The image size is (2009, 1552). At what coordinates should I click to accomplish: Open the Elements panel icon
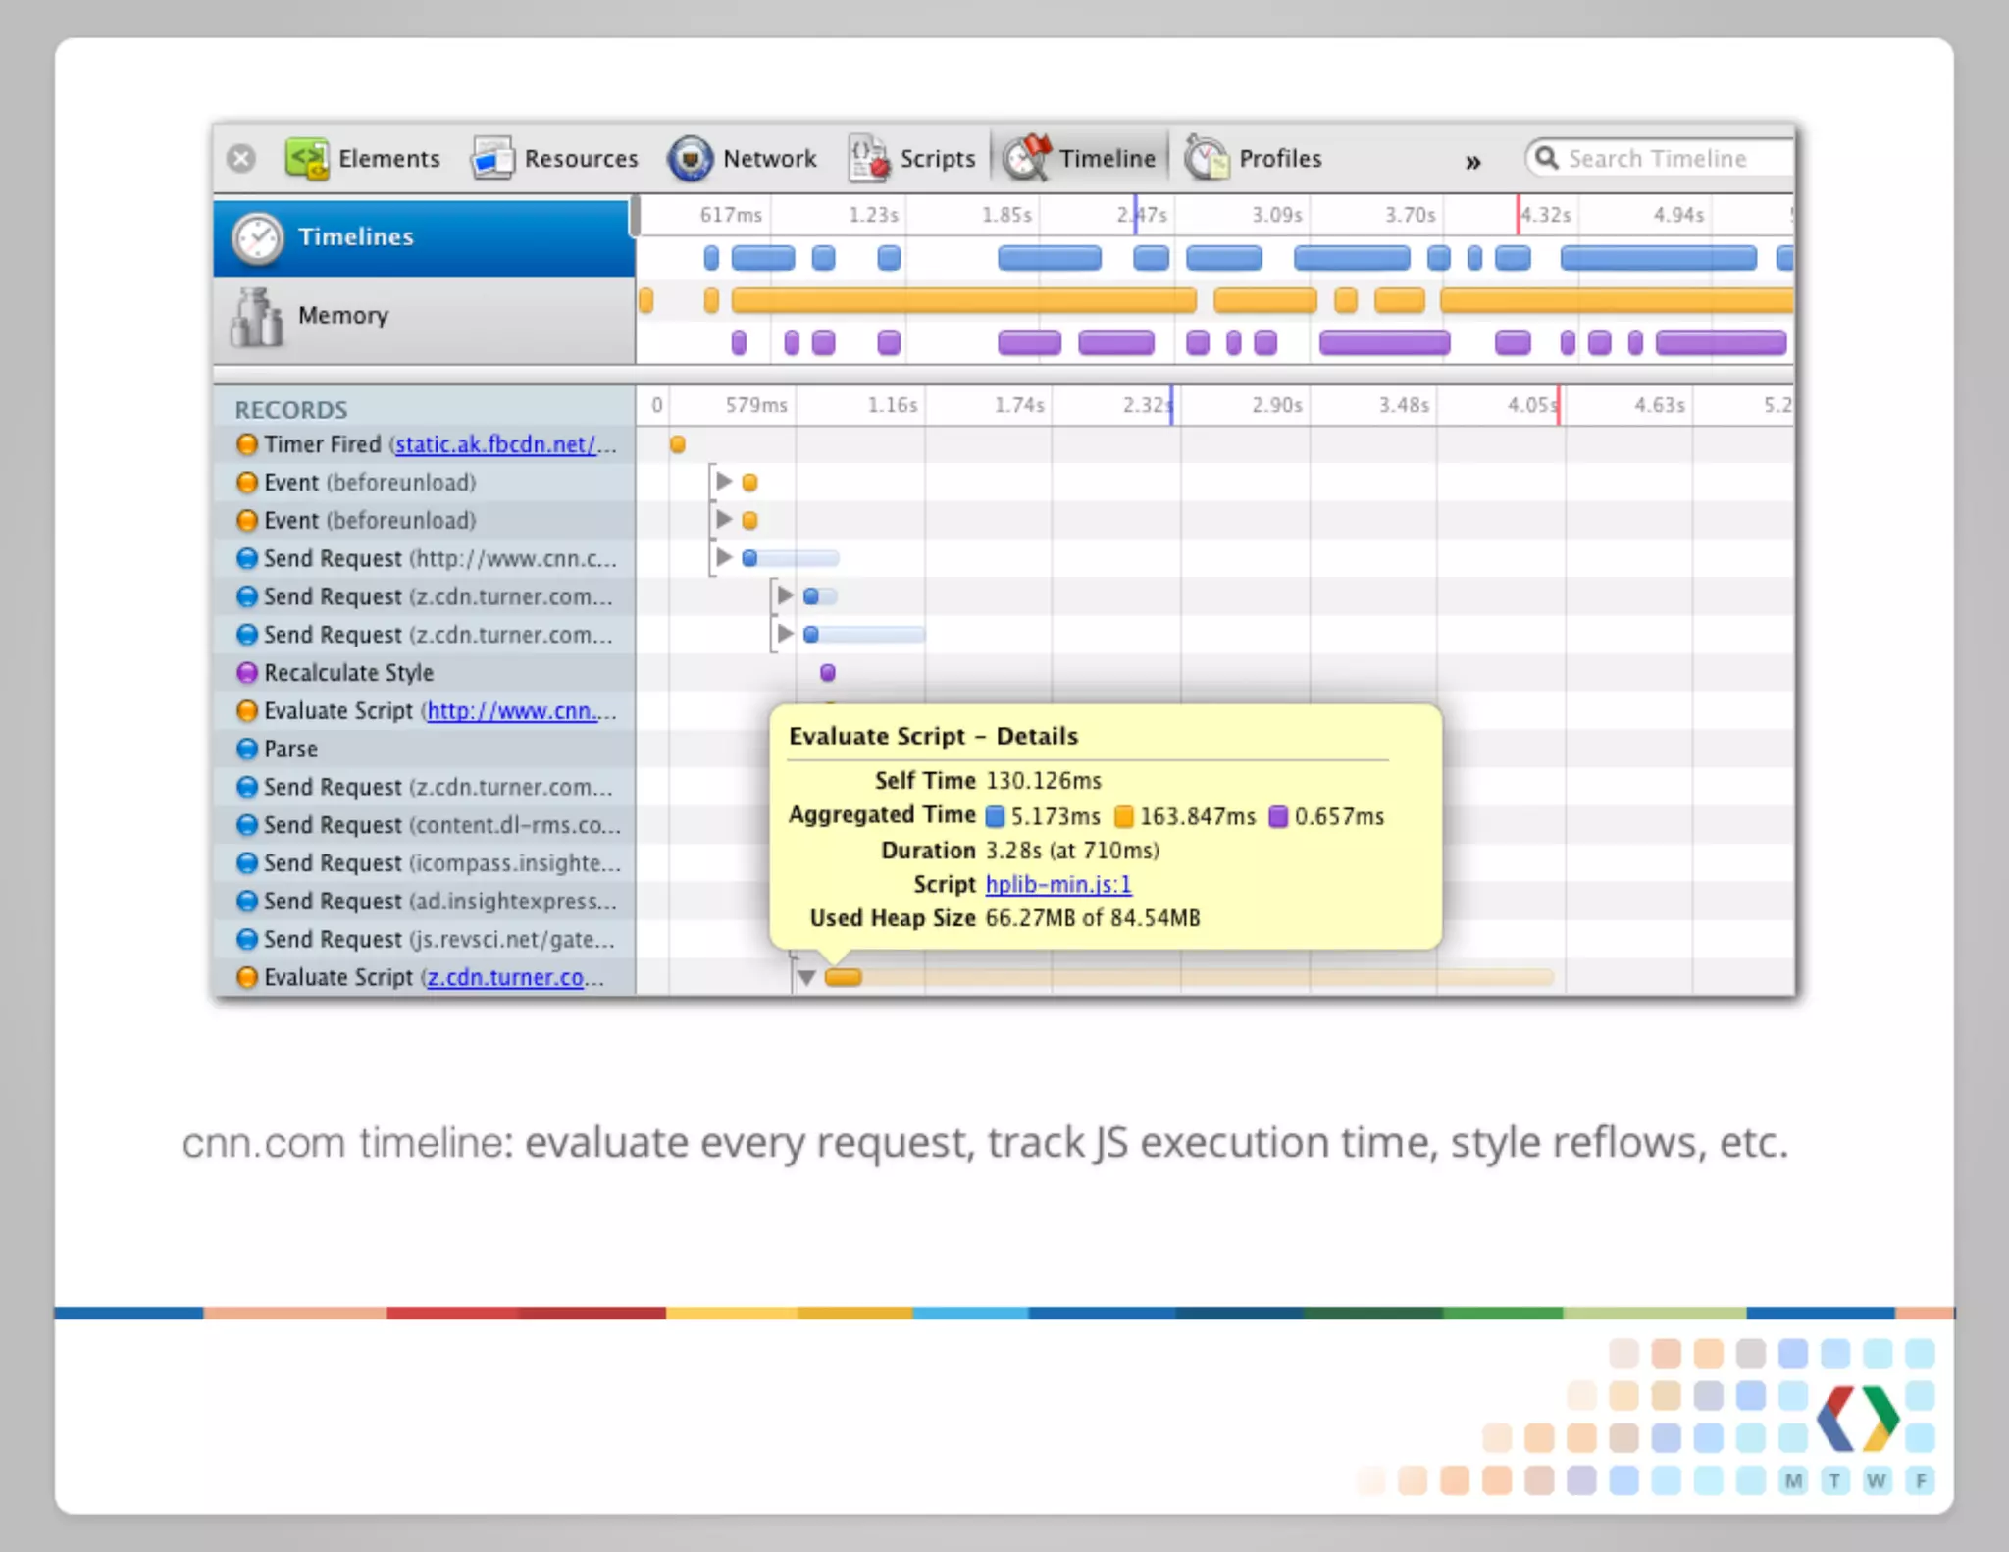pyautogui.click(x=307, y=158)
